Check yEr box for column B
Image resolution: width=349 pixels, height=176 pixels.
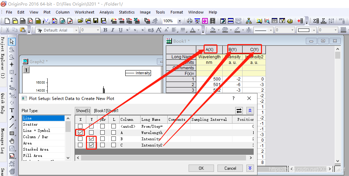tap(102, 139)
